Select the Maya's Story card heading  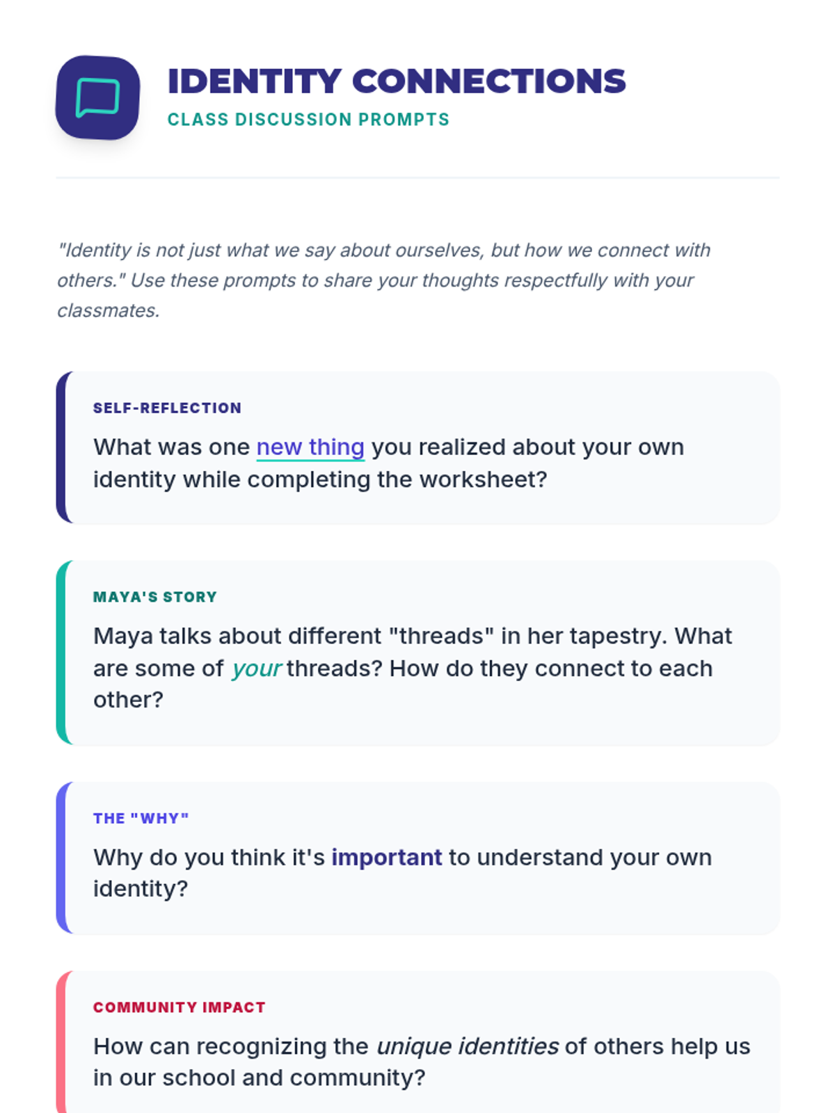pyautogui.click(x=155, y=597)
